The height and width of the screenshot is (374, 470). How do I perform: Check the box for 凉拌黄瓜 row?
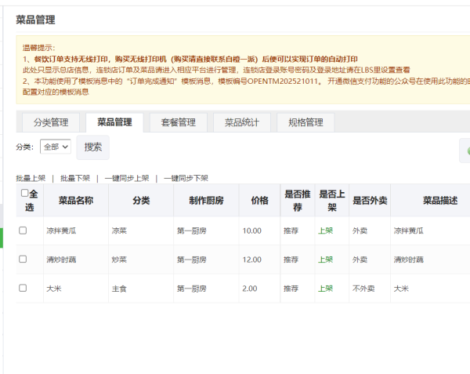click(23, 231)
